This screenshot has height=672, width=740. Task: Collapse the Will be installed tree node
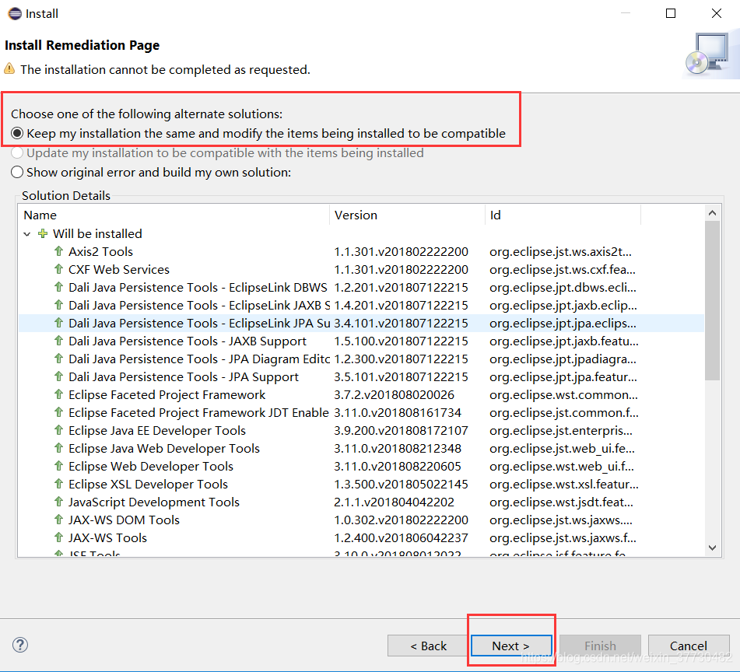[x=27, y=234]
